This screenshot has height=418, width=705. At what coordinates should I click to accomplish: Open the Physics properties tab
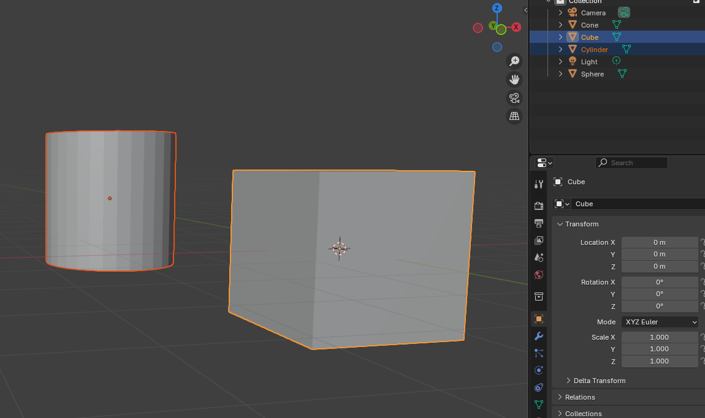pyautogui.click(x=539, y=370)
